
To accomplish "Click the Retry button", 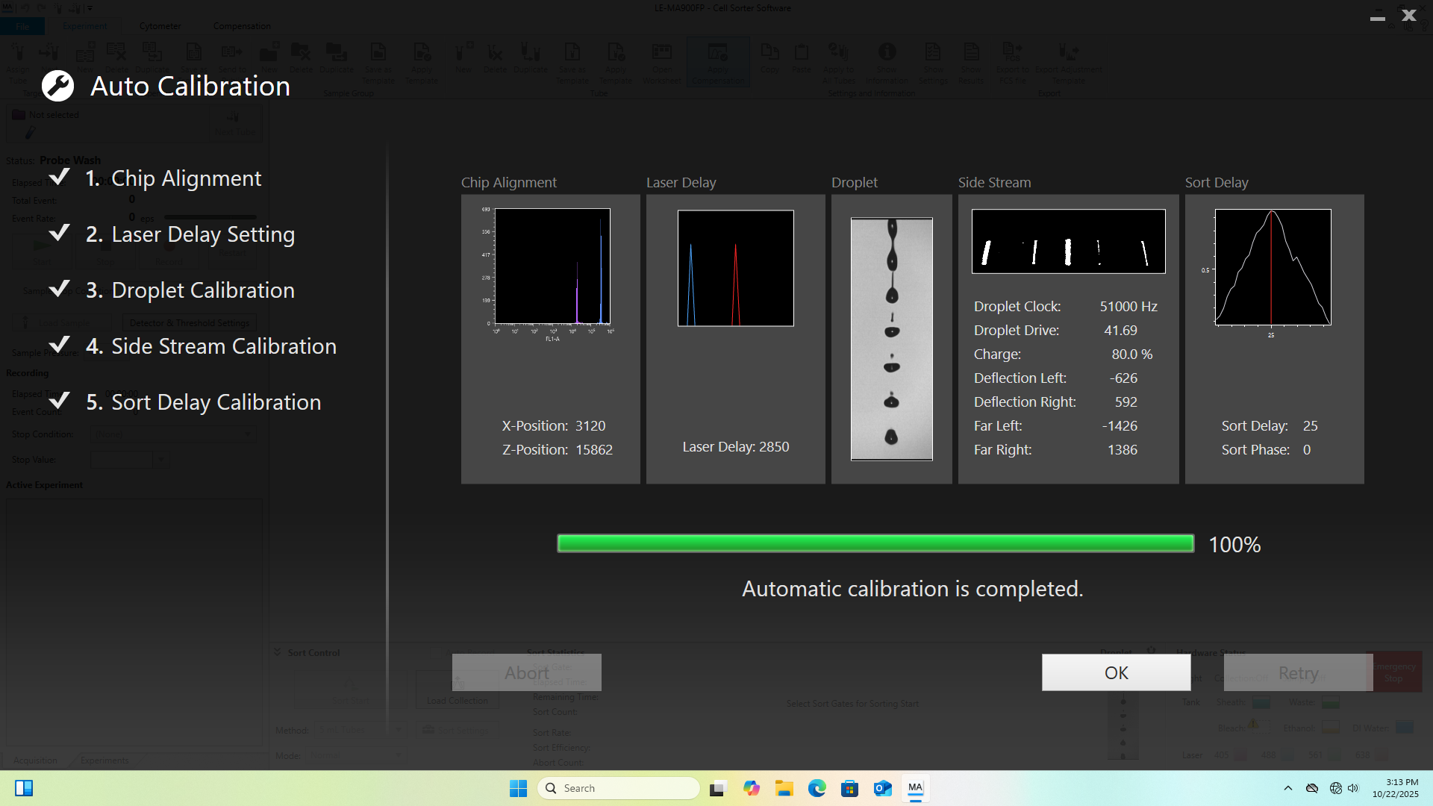I will tap(1297, 672).
